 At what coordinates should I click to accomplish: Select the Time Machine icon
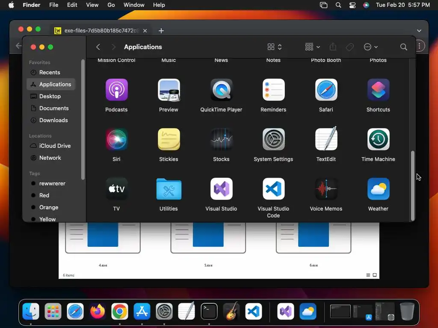click(378, 139)
